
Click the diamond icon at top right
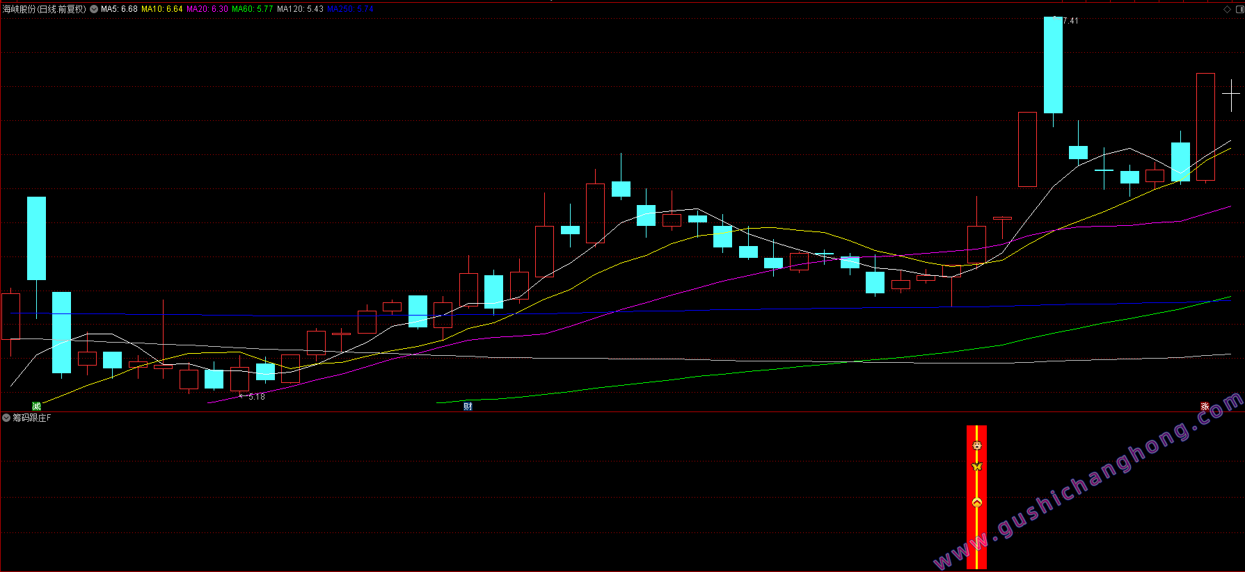(x=1227, y=9)
